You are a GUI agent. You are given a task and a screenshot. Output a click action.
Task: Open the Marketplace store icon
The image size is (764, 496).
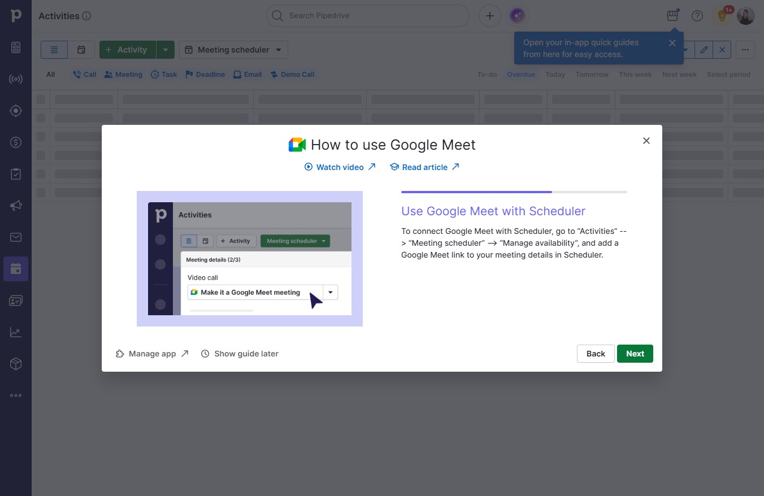click(672, 16)
